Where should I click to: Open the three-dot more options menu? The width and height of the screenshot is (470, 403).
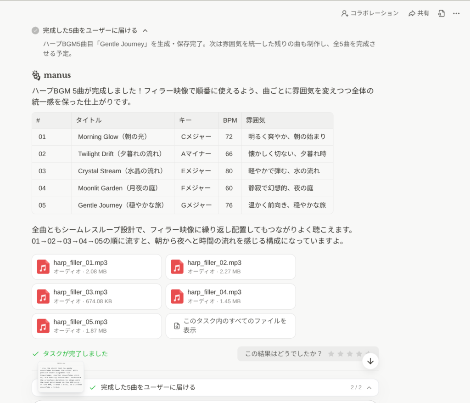coord(456,13)
